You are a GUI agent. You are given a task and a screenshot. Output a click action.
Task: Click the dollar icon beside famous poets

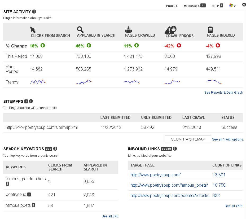tap(34, 205)
